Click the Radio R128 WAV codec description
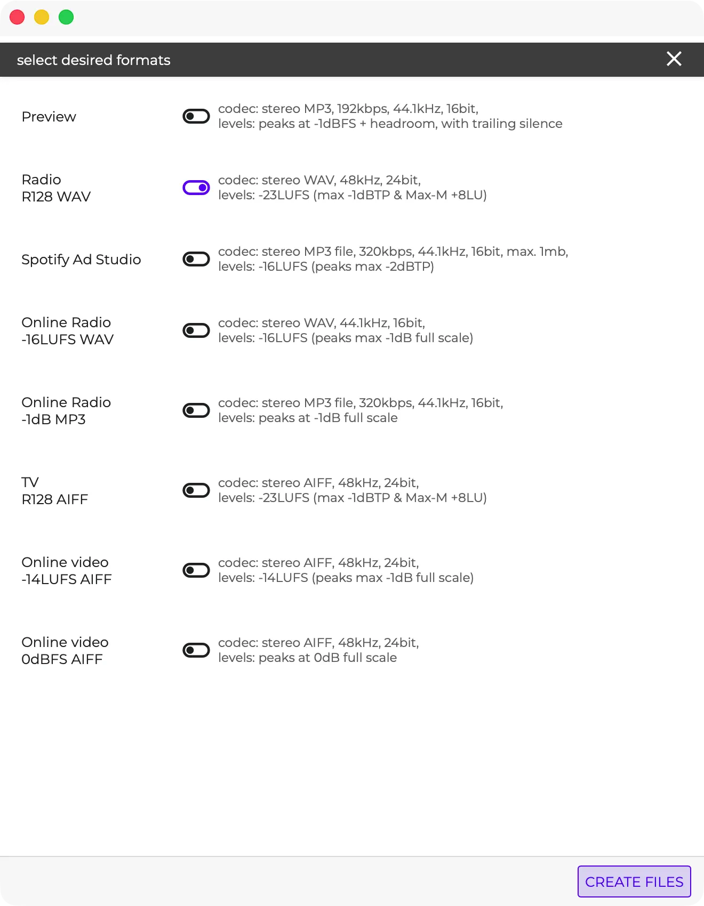Viewport: 704px width, 906px height. 319,180
